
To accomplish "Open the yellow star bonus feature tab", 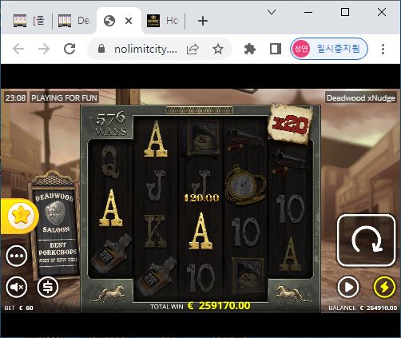I will pyautogui.click(x=21, y=216).
